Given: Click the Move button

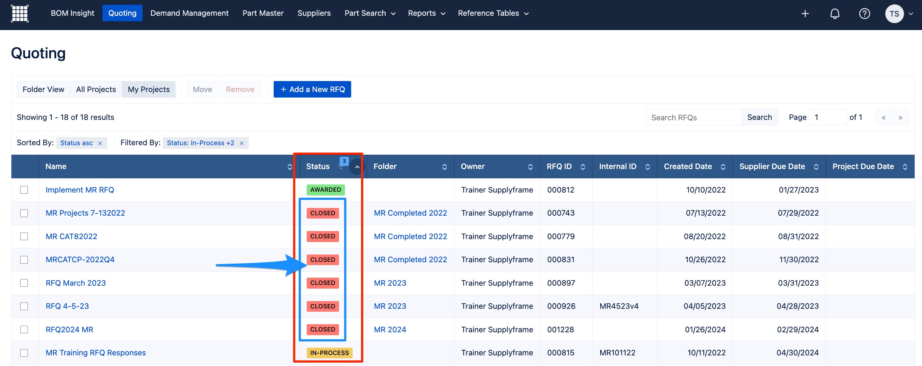Looking at the screenshot, I should click(202, 89).
